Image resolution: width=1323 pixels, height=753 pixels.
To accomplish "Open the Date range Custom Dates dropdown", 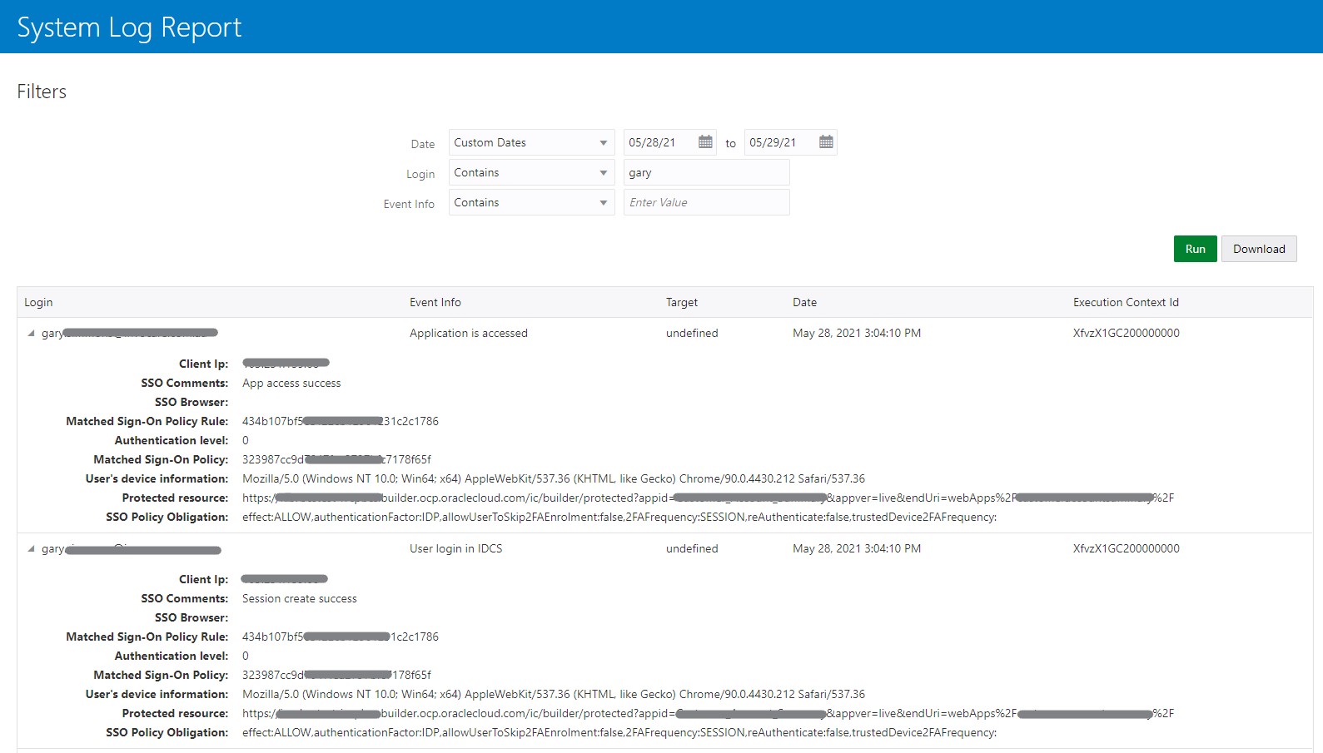I will coord(531,142).
